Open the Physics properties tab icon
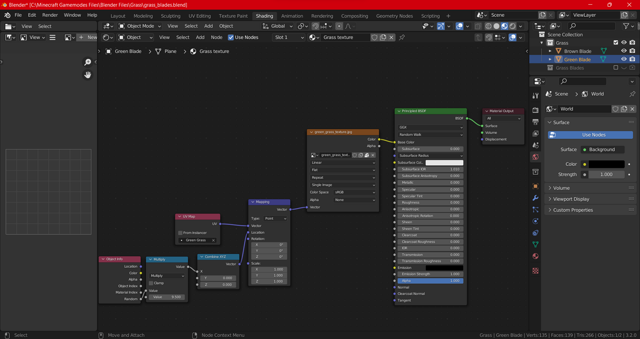This screenshot has height=339, width=640. tap(535, 221)
